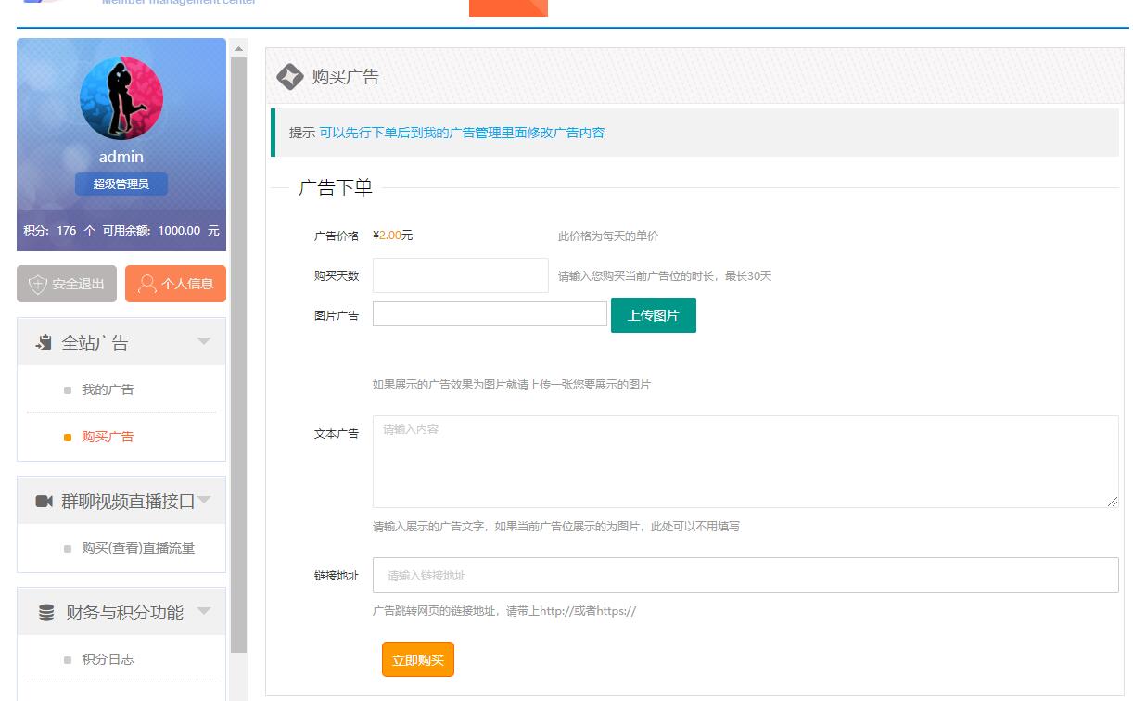The height and width of the screenshot is (701, 1133).
Task: Click the shield icon on 安全退出
Action: pos(38,285)
